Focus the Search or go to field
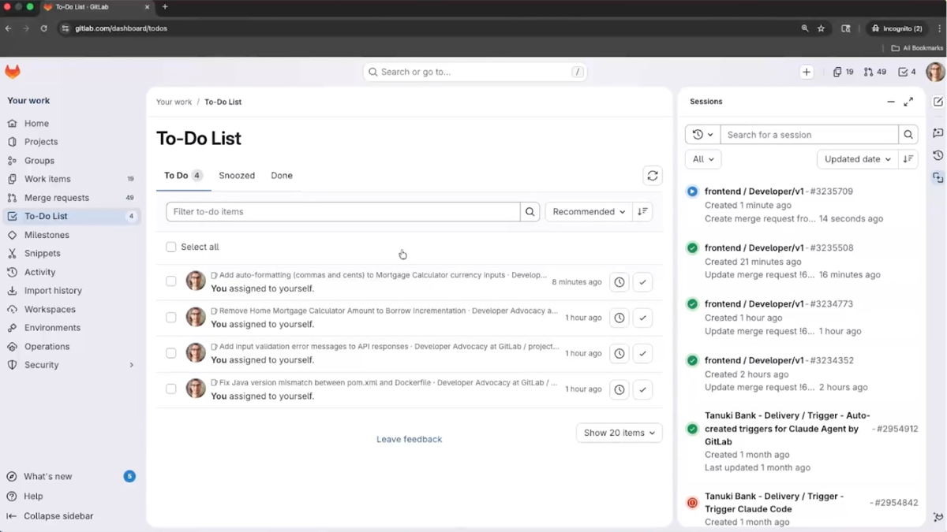This screenshot has width=947, height=532. [x=475, y=72]
